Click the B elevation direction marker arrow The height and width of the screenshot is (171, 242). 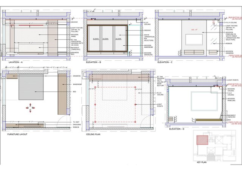[33, 108]
